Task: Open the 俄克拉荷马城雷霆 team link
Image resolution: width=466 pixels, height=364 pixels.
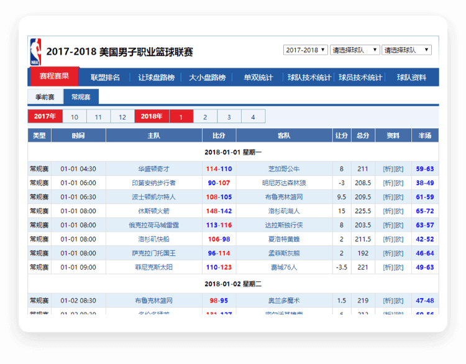Action: 153,225
